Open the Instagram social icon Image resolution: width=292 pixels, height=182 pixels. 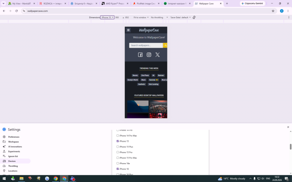[x=149, y=55]
